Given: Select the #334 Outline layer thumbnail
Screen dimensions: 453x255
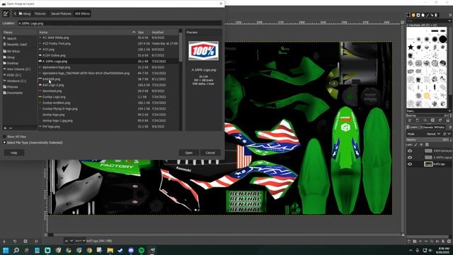Looking at the screenshot, I should pos(428,151).
